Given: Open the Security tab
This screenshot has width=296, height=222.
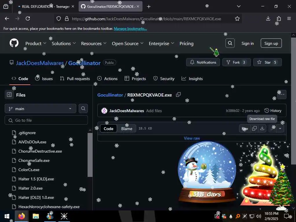Looking at the screenshot, I should (x=164, y=79).
